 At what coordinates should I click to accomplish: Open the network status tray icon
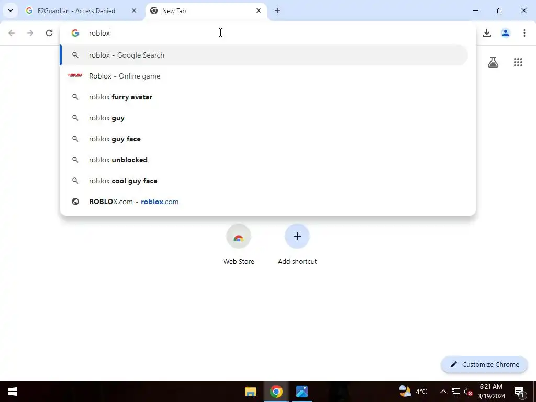coord(456,392)
